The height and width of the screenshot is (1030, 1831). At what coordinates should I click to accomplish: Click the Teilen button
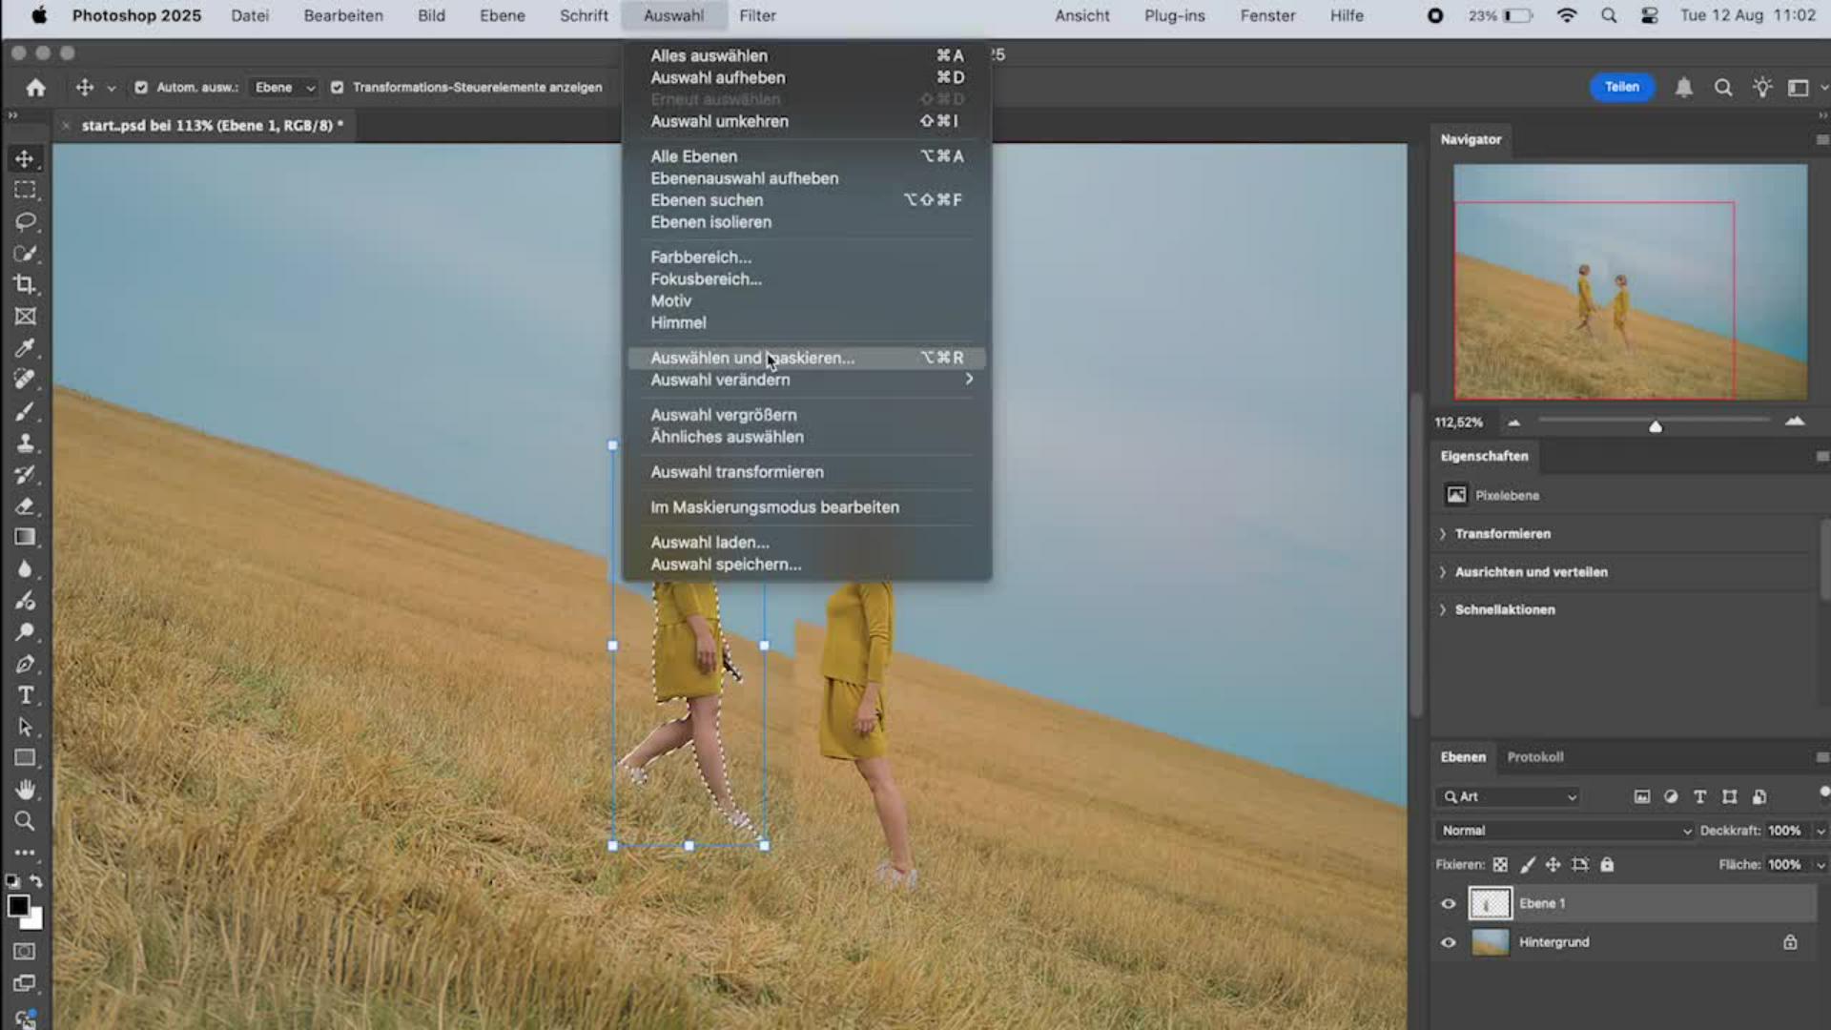point(1621,87)
